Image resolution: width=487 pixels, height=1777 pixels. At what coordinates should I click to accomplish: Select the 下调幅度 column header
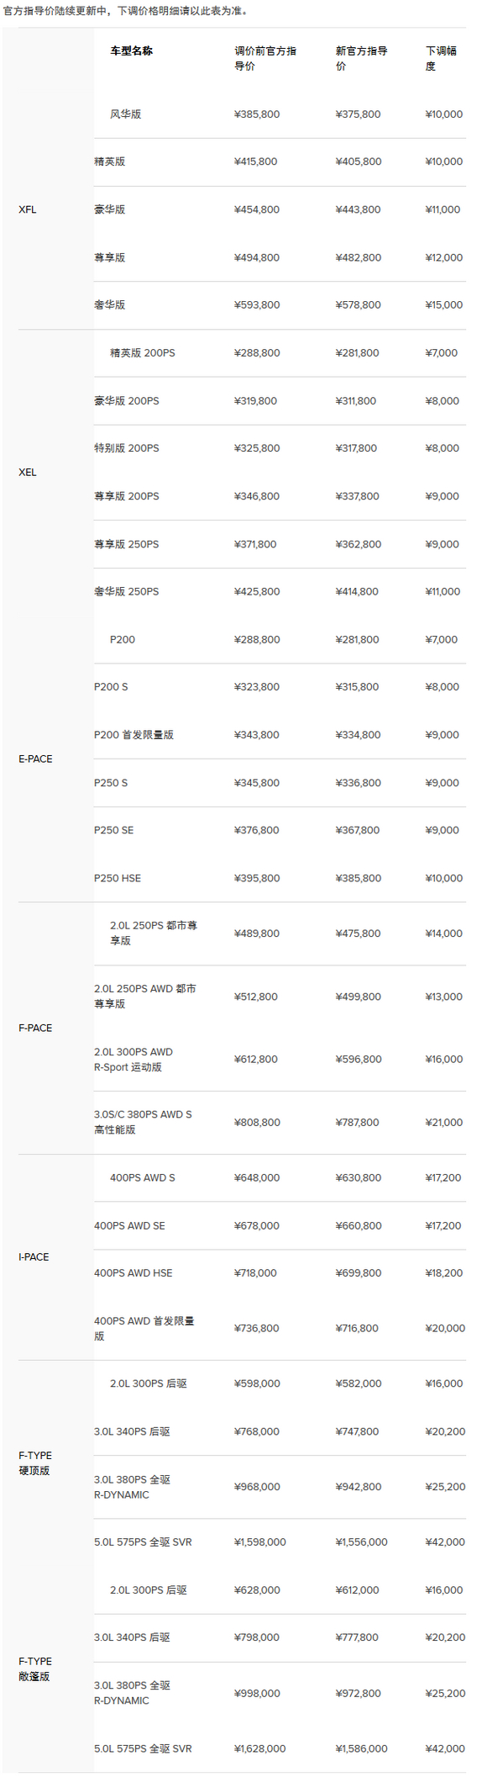[x=442, y=59]
